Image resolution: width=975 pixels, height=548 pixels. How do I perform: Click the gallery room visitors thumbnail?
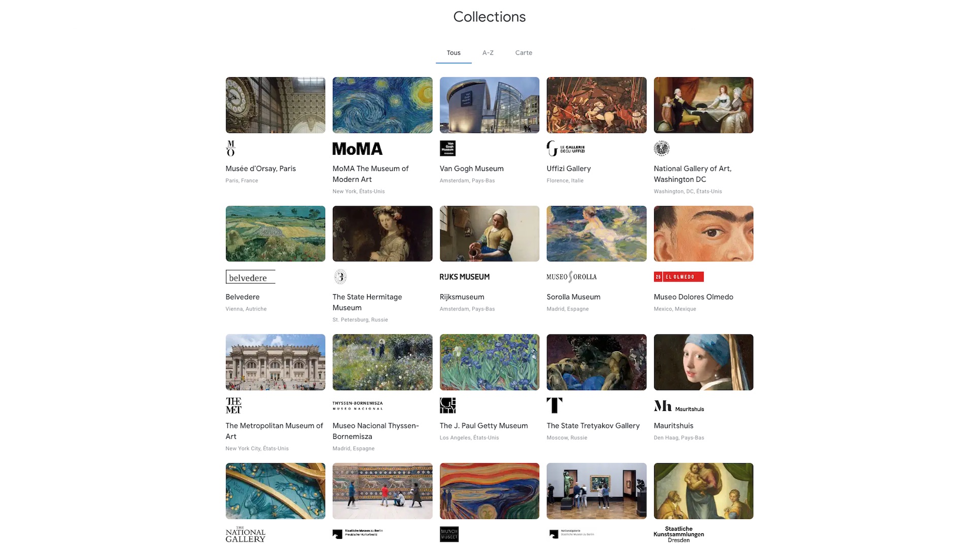(597, 491)
